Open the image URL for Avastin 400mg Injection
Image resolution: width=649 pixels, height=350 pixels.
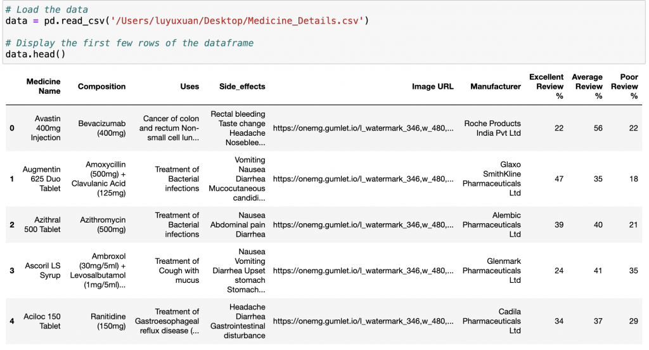click(x=363, y=128)
